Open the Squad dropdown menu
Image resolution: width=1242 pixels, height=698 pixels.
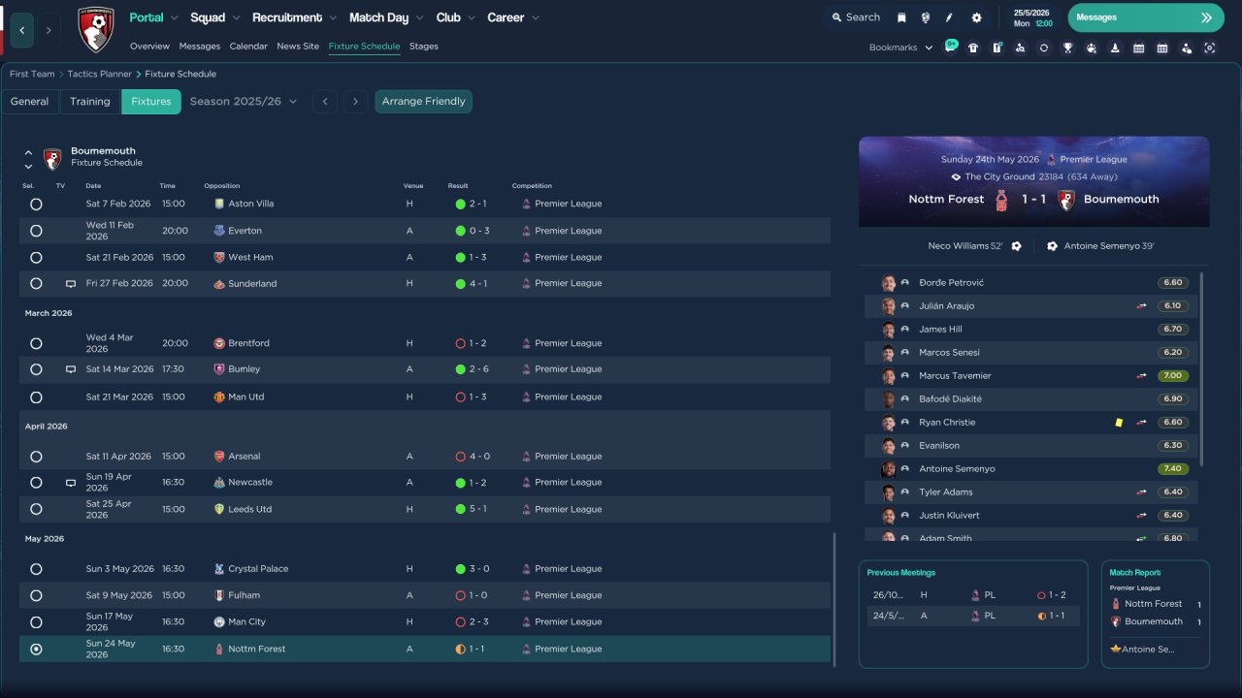pyautogui.click(x=215, y=17)
